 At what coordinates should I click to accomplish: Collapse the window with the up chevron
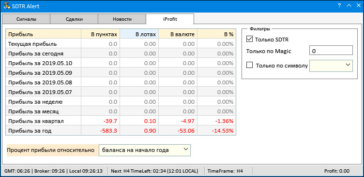[349, 6]
